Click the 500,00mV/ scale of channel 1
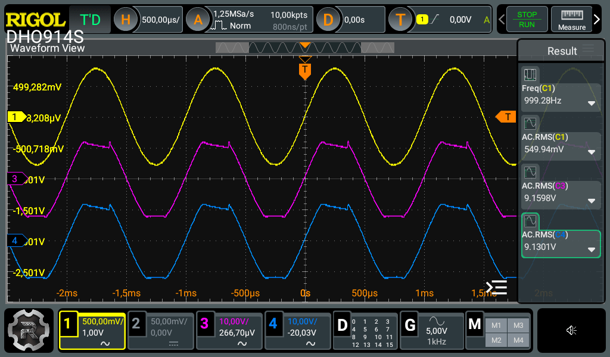The image size is (610, 357). click(102, 322)
